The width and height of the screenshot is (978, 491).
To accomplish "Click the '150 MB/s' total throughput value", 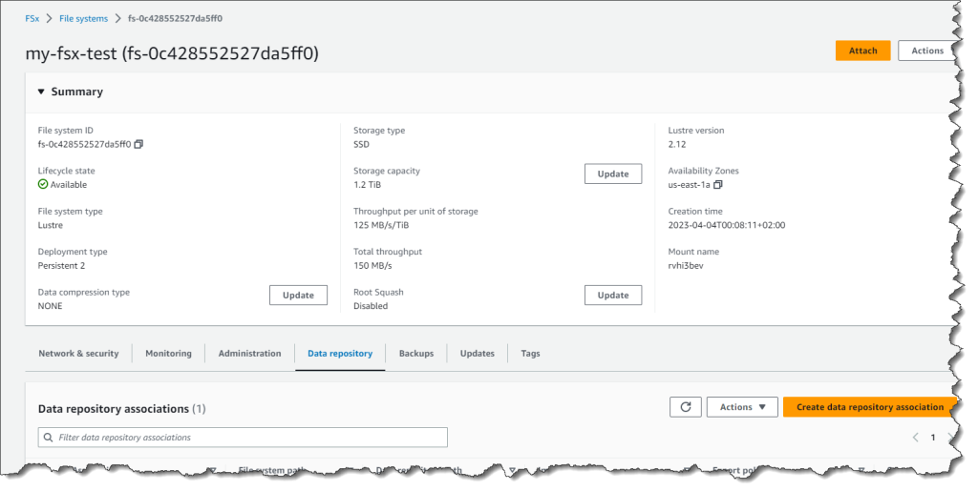I will 372,266.
